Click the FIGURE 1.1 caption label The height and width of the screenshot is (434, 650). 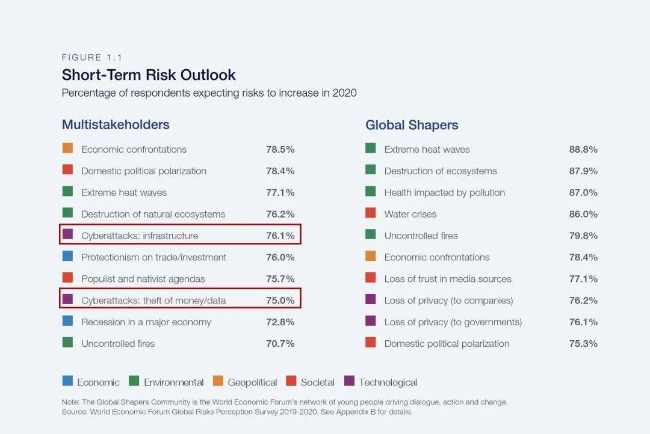pyautogui.click(x=91, y=58)
